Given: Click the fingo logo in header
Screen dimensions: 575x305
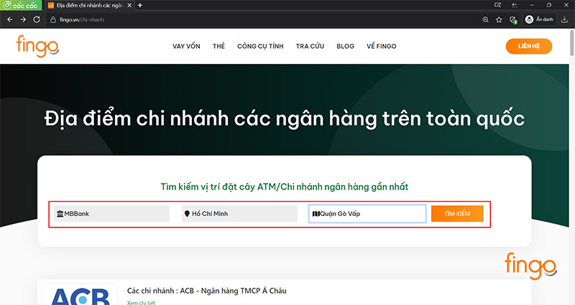Looking at the screenshot, I should (x=37, y=46).
